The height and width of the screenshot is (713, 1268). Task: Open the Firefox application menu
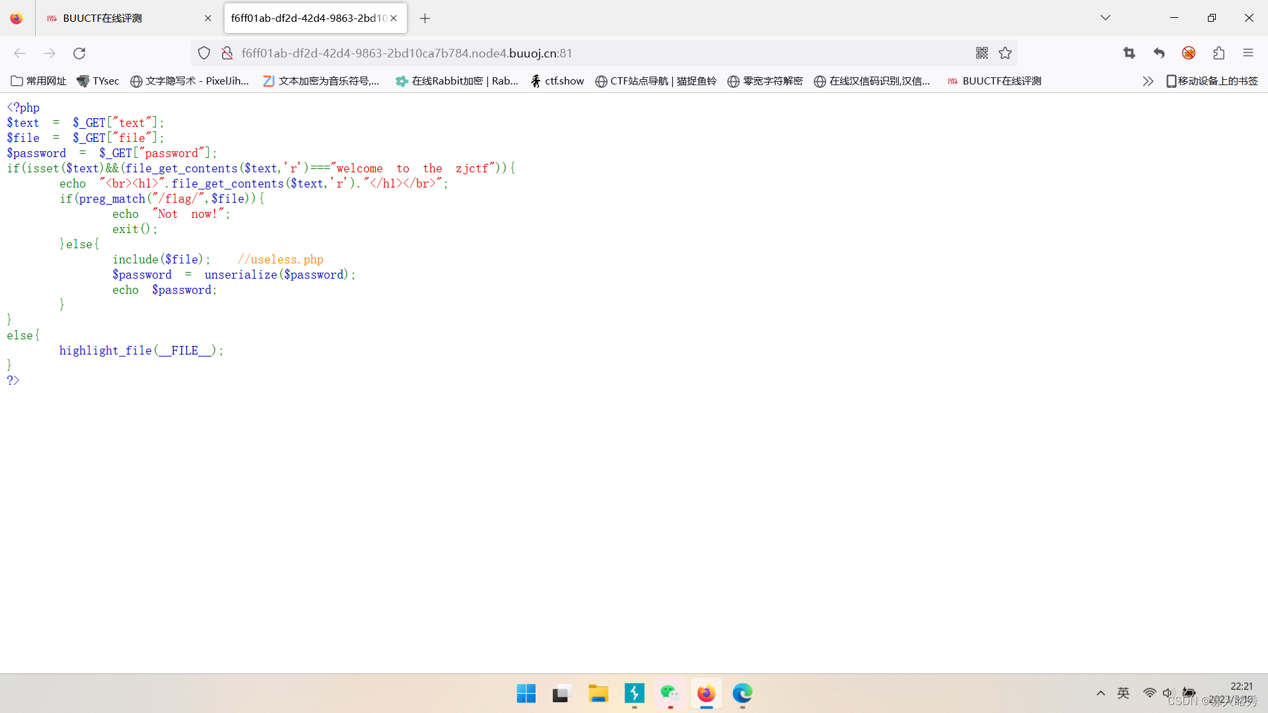[1249, 53]
